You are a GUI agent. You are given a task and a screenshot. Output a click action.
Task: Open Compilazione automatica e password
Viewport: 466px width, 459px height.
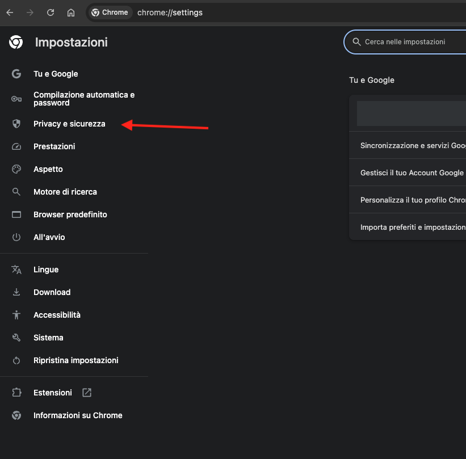pyautogui.click(x=84, y=99)
